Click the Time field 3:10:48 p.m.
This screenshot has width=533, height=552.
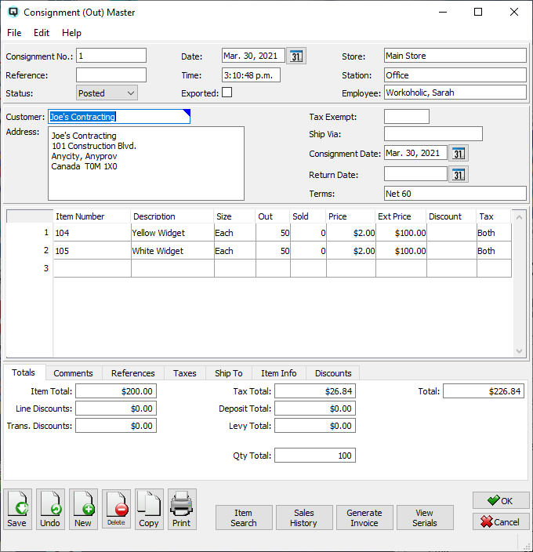click(x=251, y=75)
